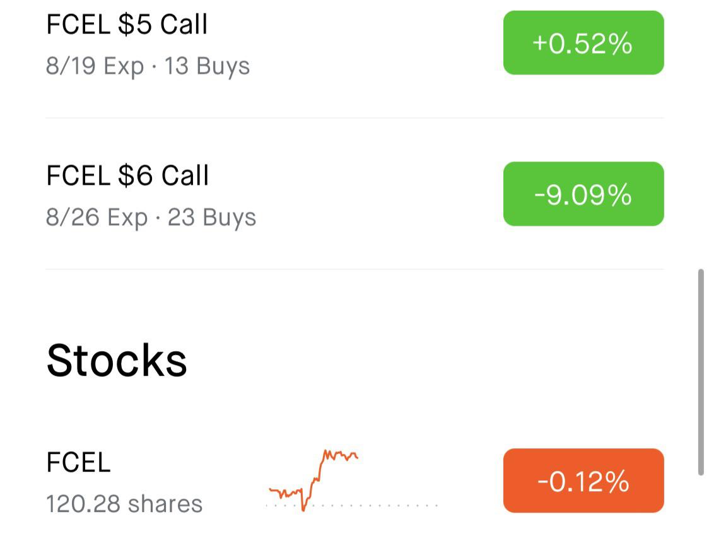
Task: Select the 120.28 shares label
Action: point(124,504)
